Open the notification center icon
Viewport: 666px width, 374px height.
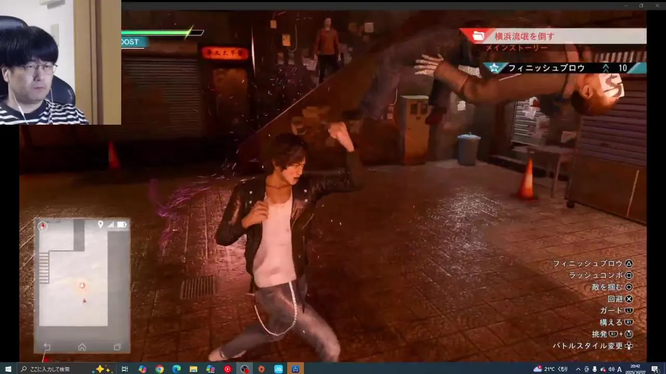click(655, 369)
